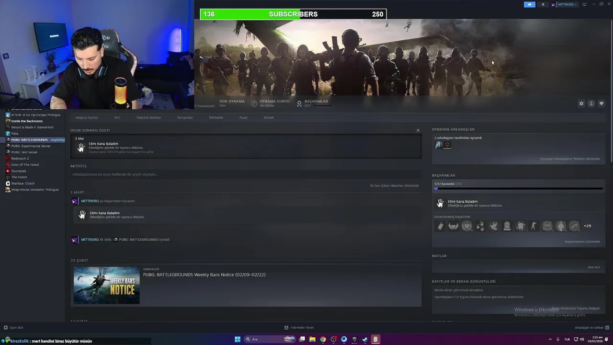Screen dimensions: 613x345
Task: Close the Oyun Sonrası Özeti panel
Action: click(418, 130)
